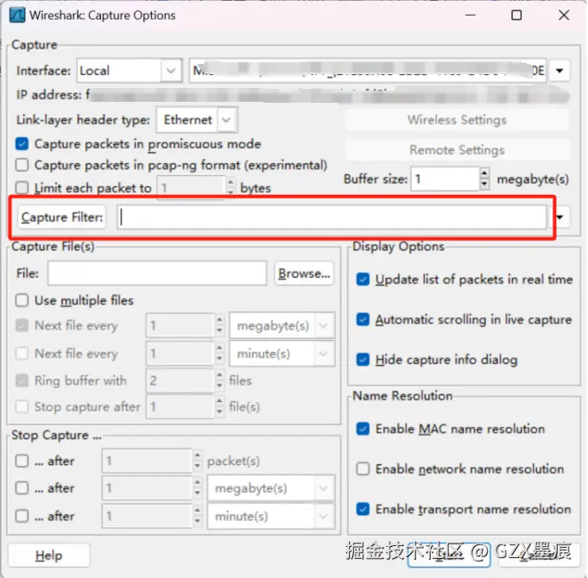Enable network name resolution checkbox
Screen dimensions: 588x578
click(363, 468)
